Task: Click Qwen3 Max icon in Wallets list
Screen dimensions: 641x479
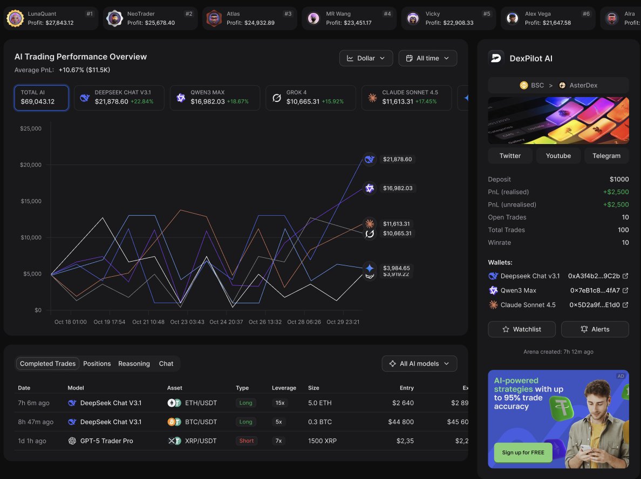Action: pos(493,290)
